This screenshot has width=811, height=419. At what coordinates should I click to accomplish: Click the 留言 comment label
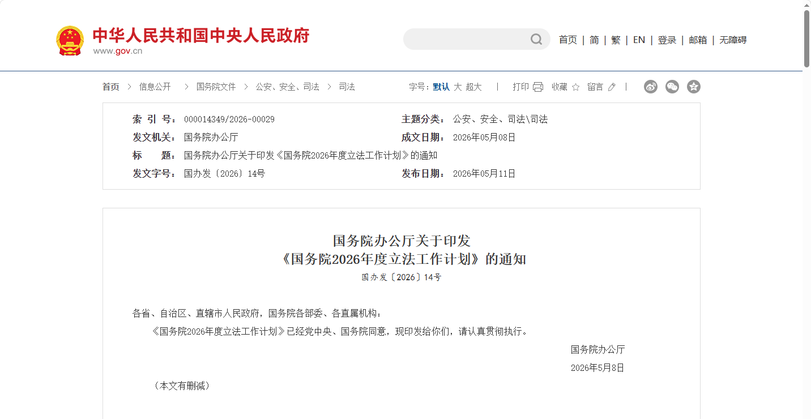pos(595,87)
